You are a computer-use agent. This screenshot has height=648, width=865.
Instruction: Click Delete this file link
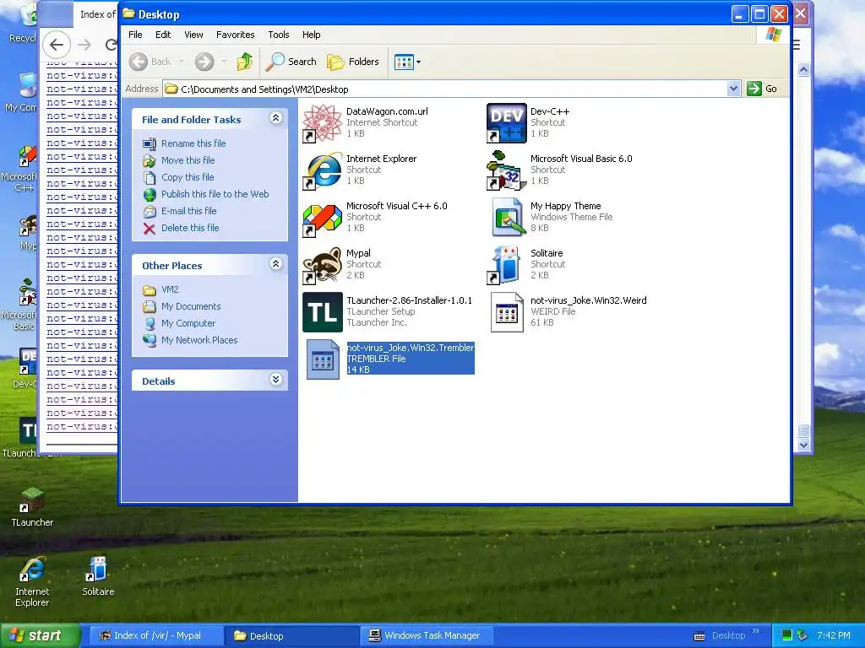coord(190,228)
